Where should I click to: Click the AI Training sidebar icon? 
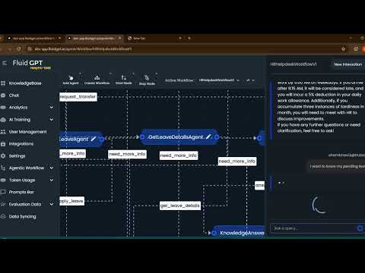click(3, 120)
